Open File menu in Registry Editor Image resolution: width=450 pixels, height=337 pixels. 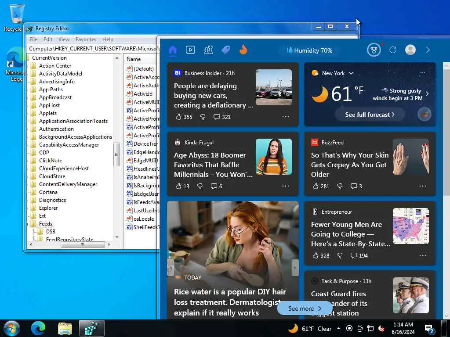coord(33,39)
